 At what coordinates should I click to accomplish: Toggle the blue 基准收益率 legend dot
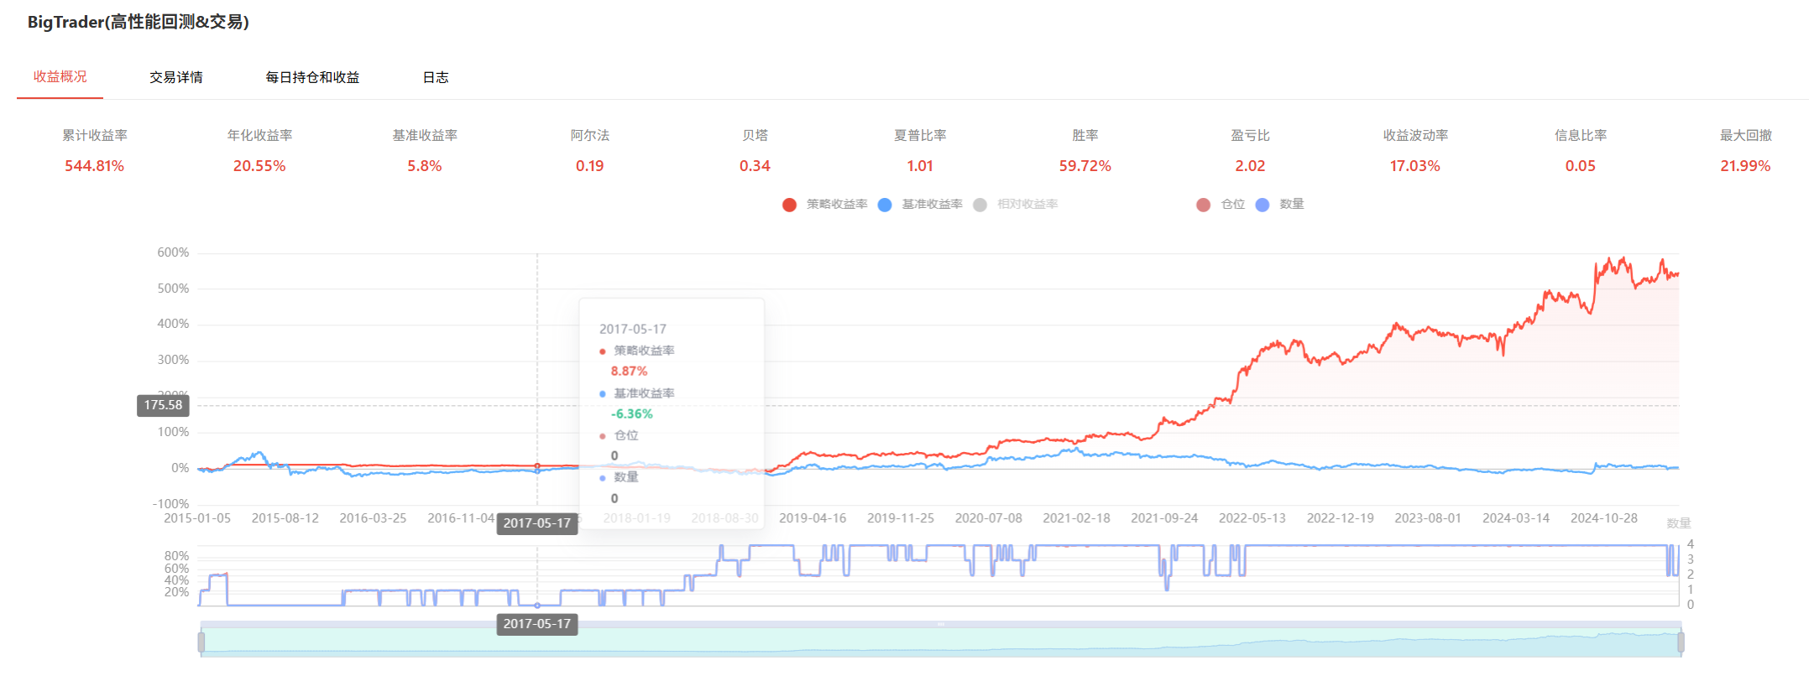pyautogui.click(x=885, y=205)
